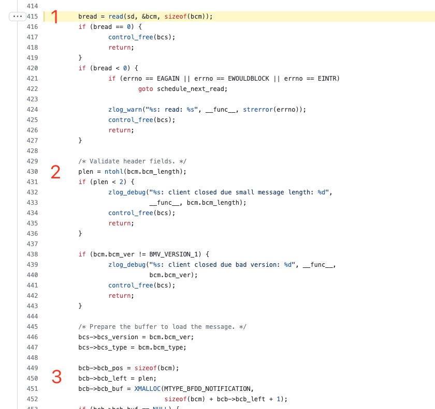Click 'control_free' call on line 425

(x=130, y=120)
